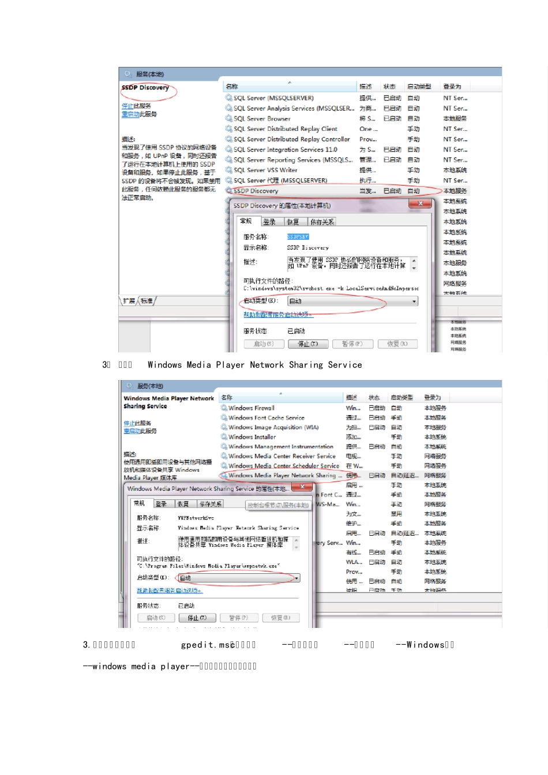Click the SQL Server Browser service icon

coord(228,119)
